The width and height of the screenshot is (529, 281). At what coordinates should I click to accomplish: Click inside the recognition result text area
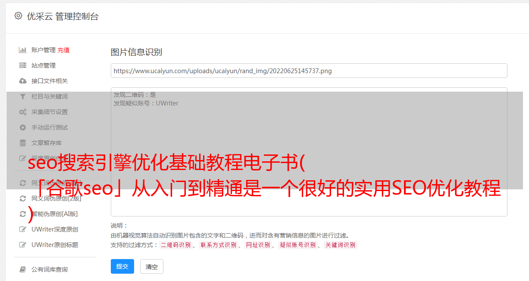coord(309,151)
